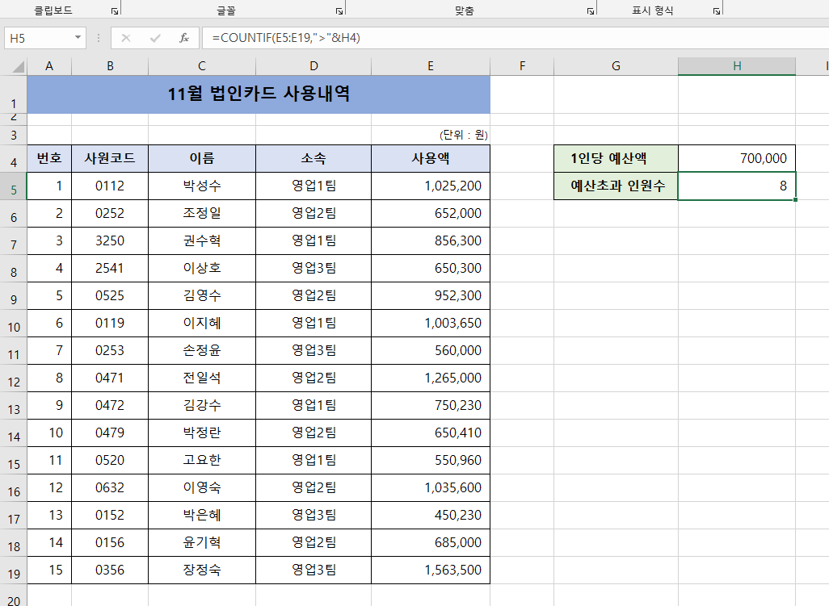Click the amount cell 1,563,500
This screenshot has height=606, width=829.
point(431,570)
